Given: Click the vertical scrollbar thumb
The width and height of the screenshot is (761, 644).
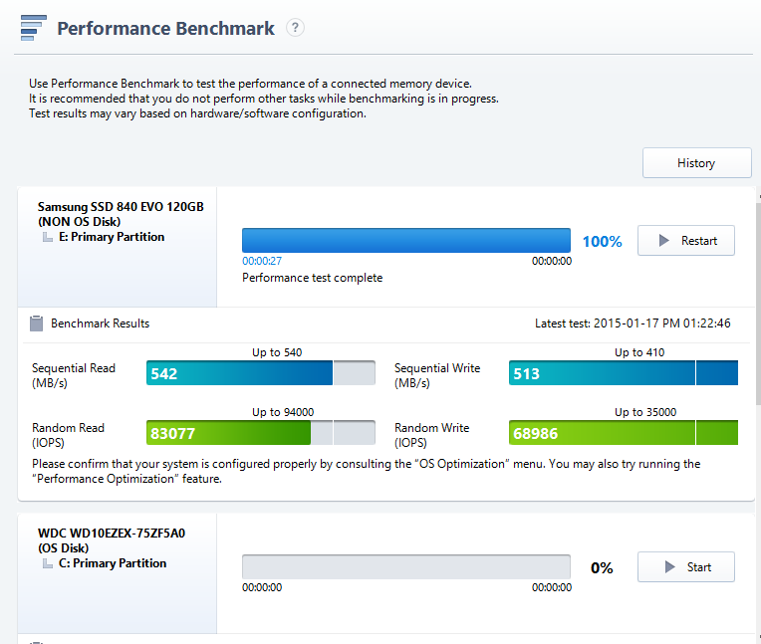Looking at the screenshot, I should coord(758,304).
